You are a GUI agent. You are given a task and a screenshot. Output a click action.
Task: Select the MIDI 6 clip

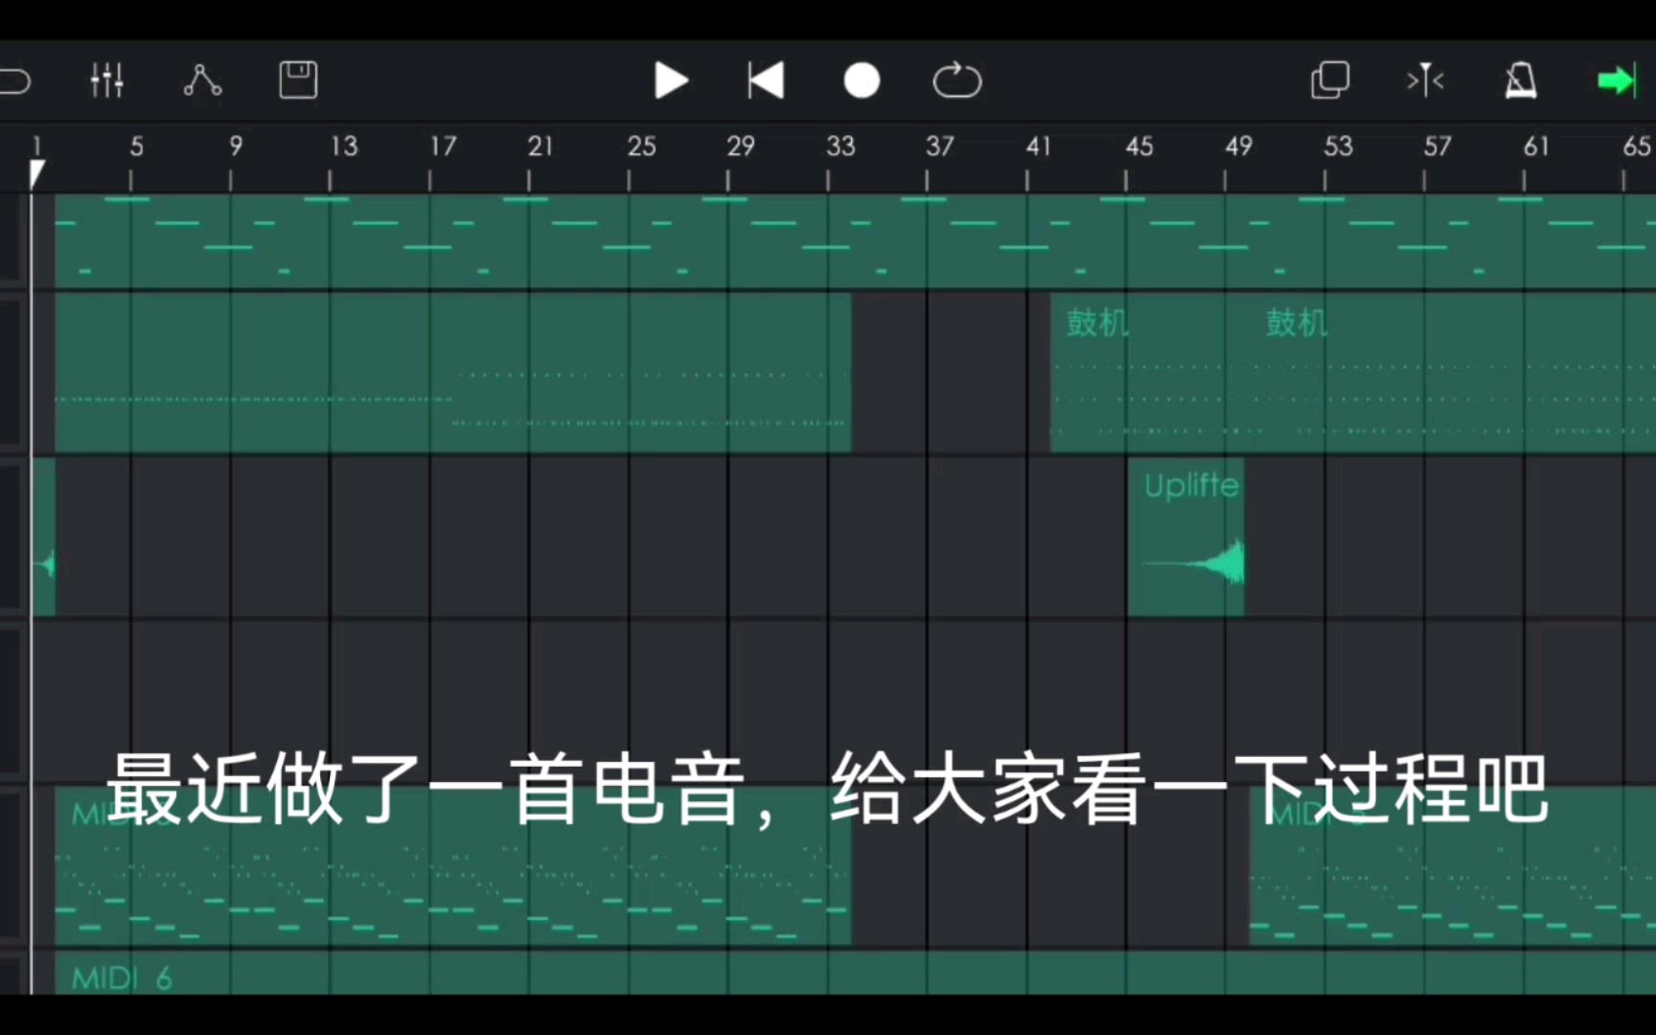[855, 973]
